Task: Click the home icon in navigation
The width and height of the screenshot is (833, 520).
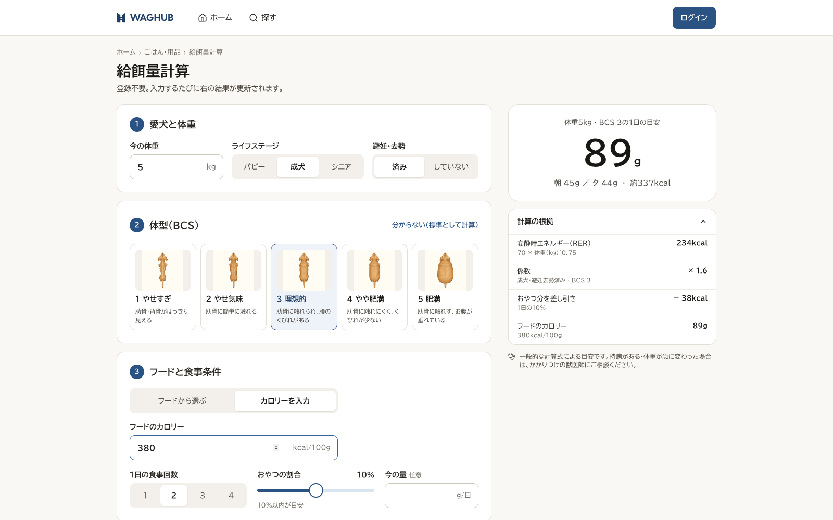Action: tap(203, 18)
